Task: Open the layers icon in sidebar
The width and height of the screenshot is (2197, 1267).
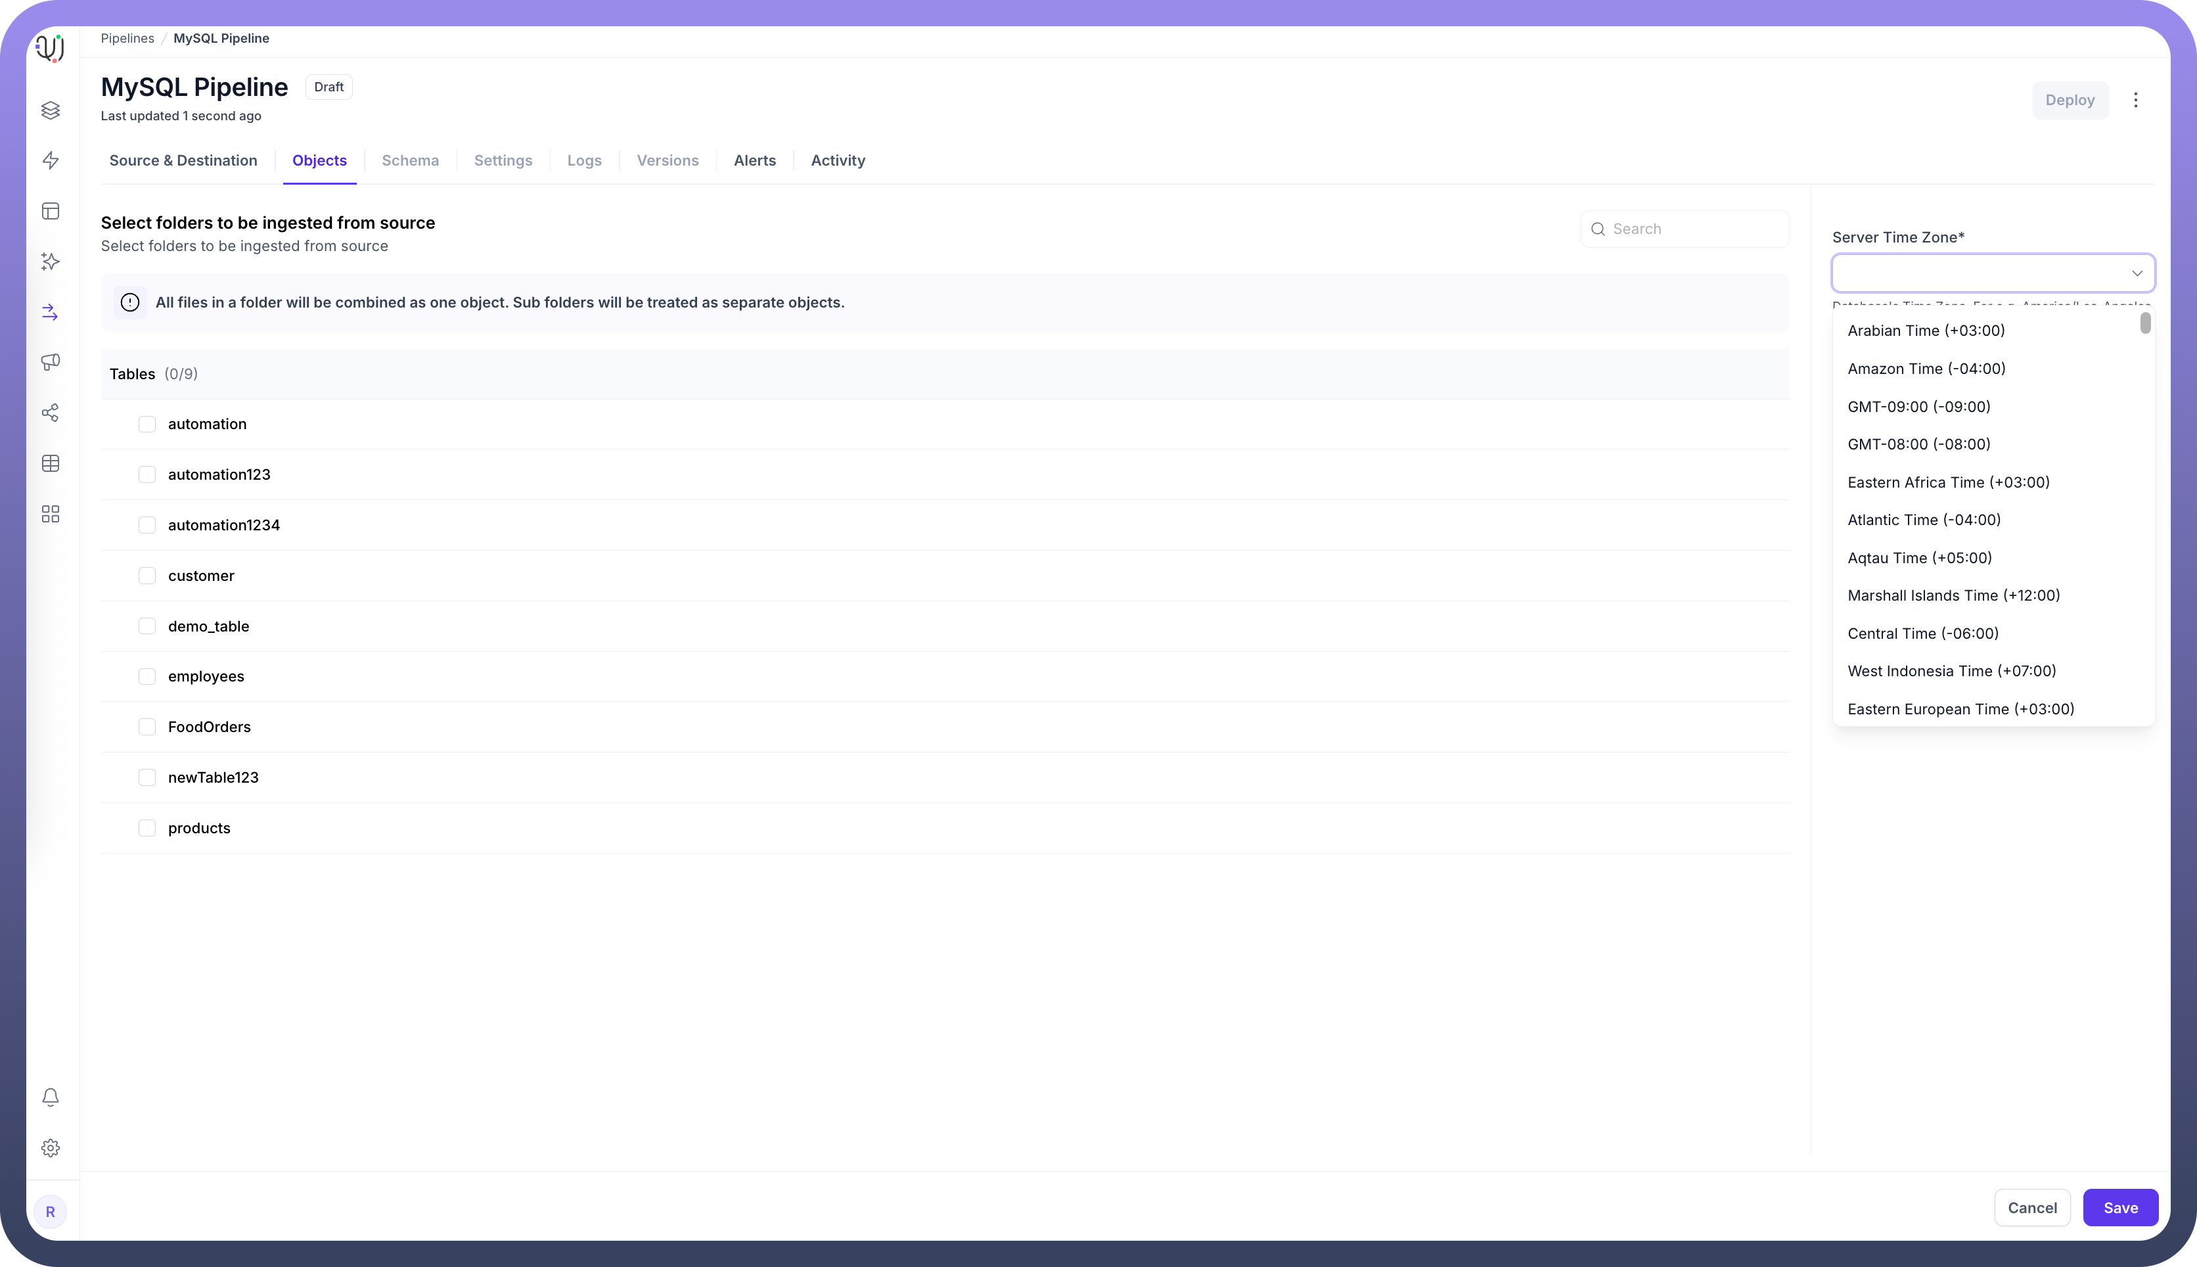Action: tap(51, 110)
